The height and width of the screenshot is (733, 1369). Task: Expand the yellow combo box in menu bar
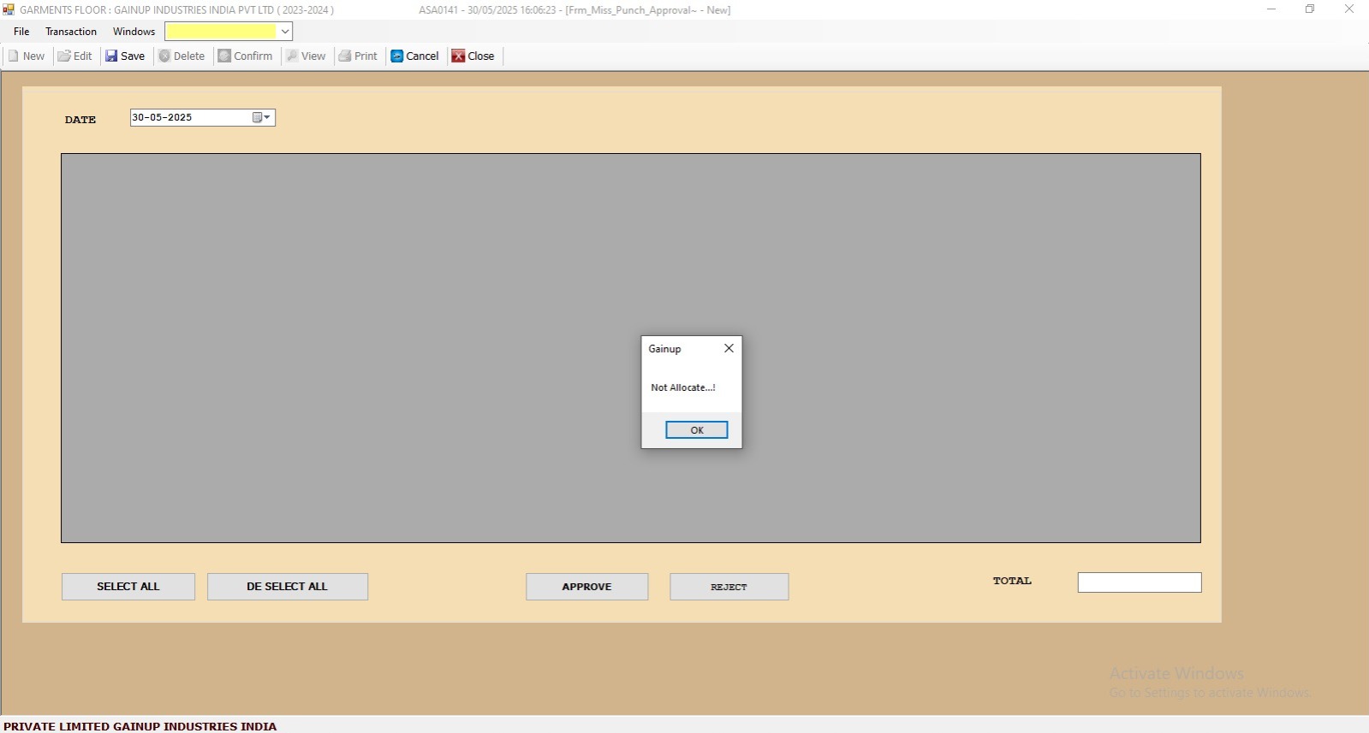[285, 32]
